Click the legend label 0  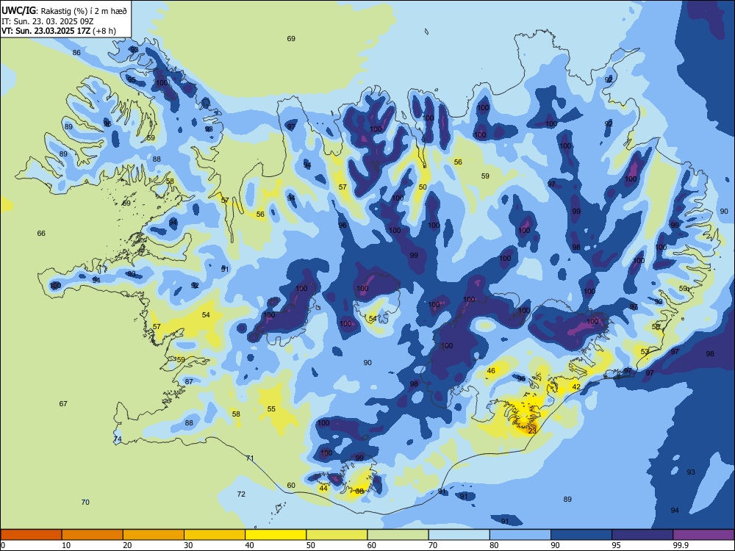pyautogui.click(x=3, y=545)
